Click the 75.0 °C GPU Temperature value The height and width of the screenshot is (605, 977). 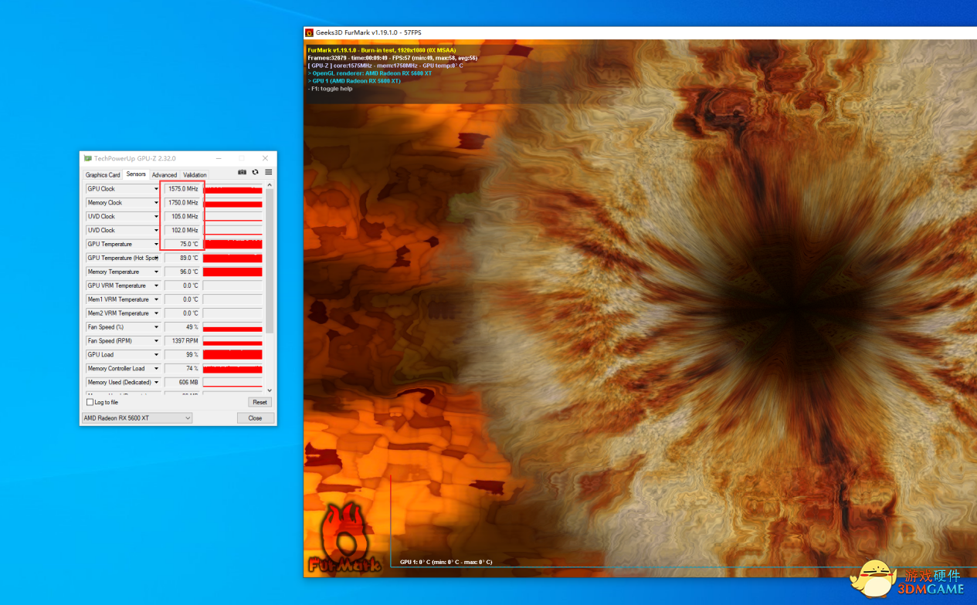point(182,245)
